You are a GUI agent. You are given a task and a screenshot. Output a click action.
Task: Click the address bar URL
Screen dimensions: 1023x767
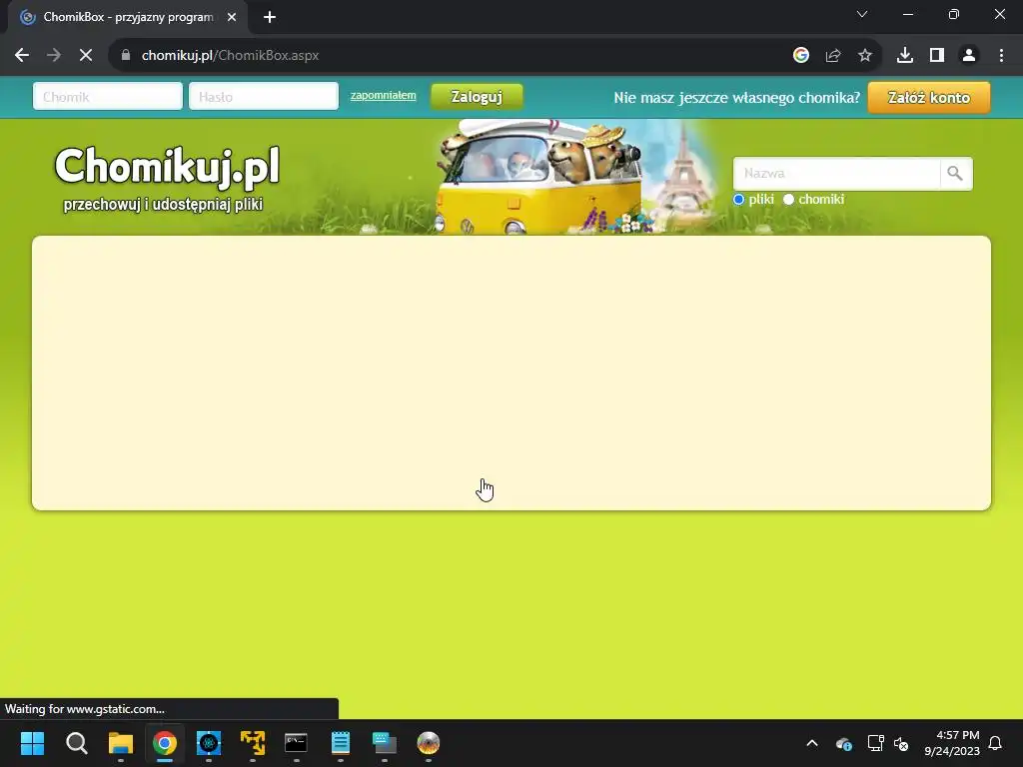click(x=231, y=56)
